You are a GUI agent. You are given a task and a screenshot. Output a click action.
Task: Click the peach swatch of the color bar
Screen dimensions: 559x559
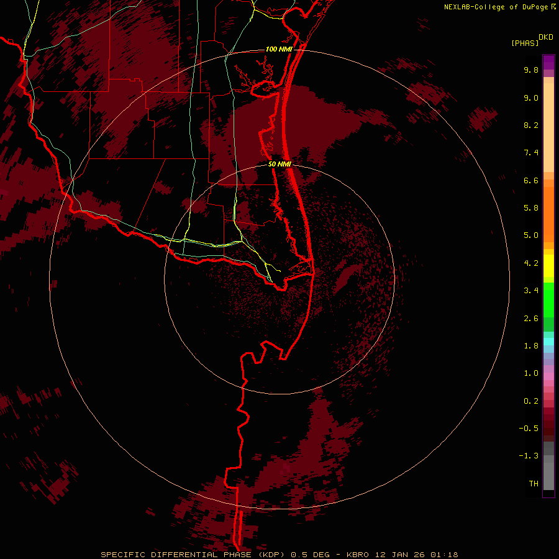(548, 127)
